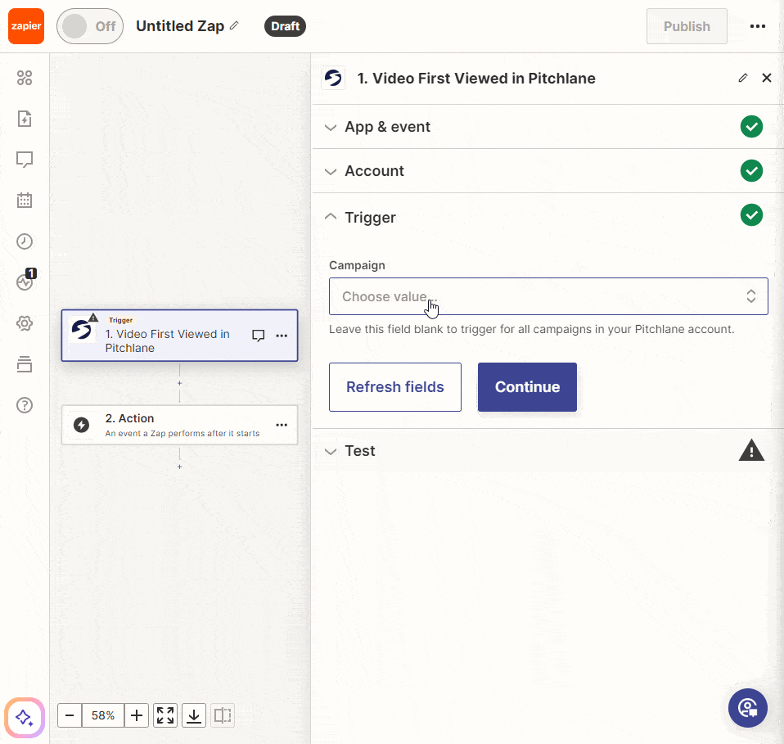This screenshot has width=784, height=744.
Task: Click the fit-to-view expand icon
Action: (x=165, y=715)
